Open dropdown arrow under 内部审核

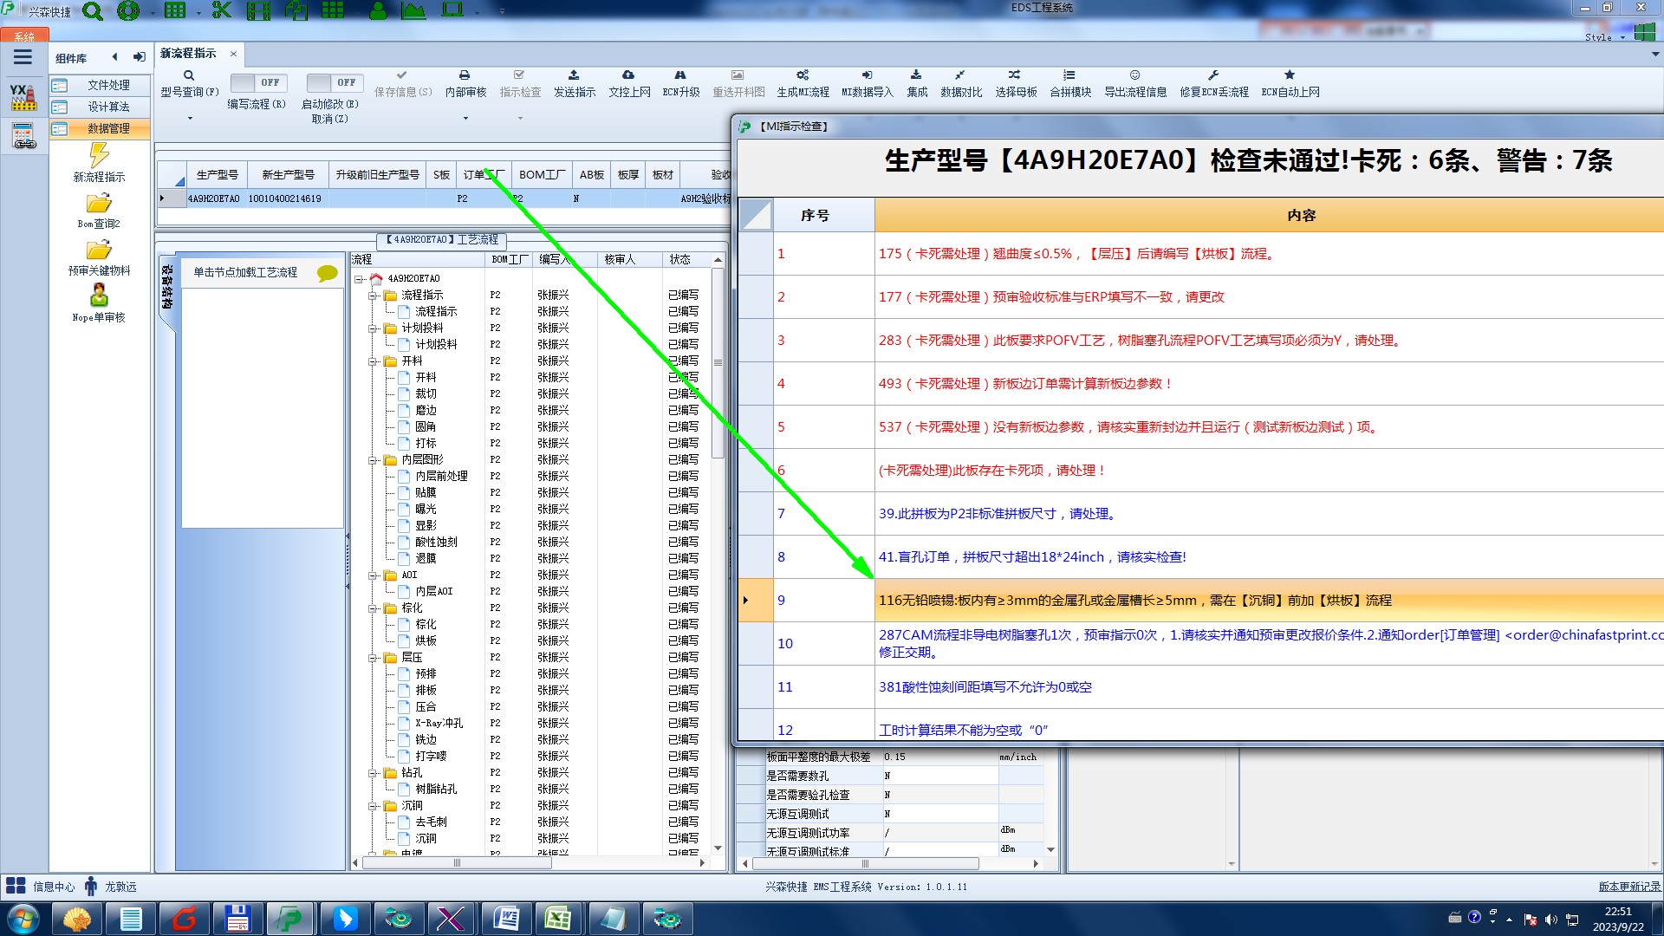pyautogui.click(x=465, y=118)
